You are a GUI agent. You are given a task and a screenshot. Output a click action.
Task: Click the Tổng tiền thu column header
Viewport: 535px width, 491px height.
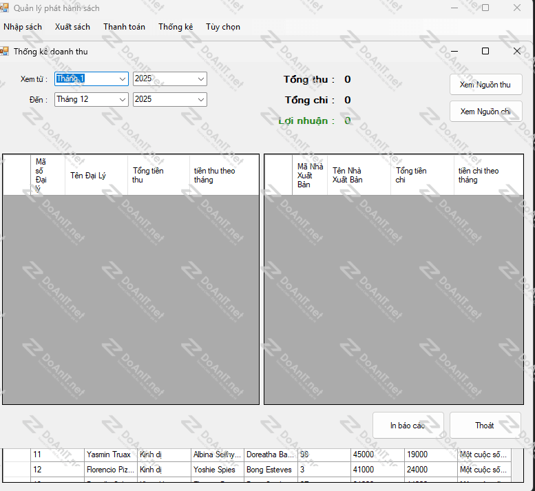point(158,175)
